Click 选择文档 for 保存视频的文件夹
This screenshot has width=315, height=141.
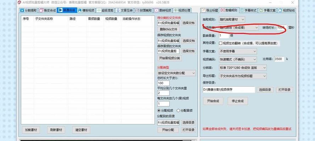189,41
